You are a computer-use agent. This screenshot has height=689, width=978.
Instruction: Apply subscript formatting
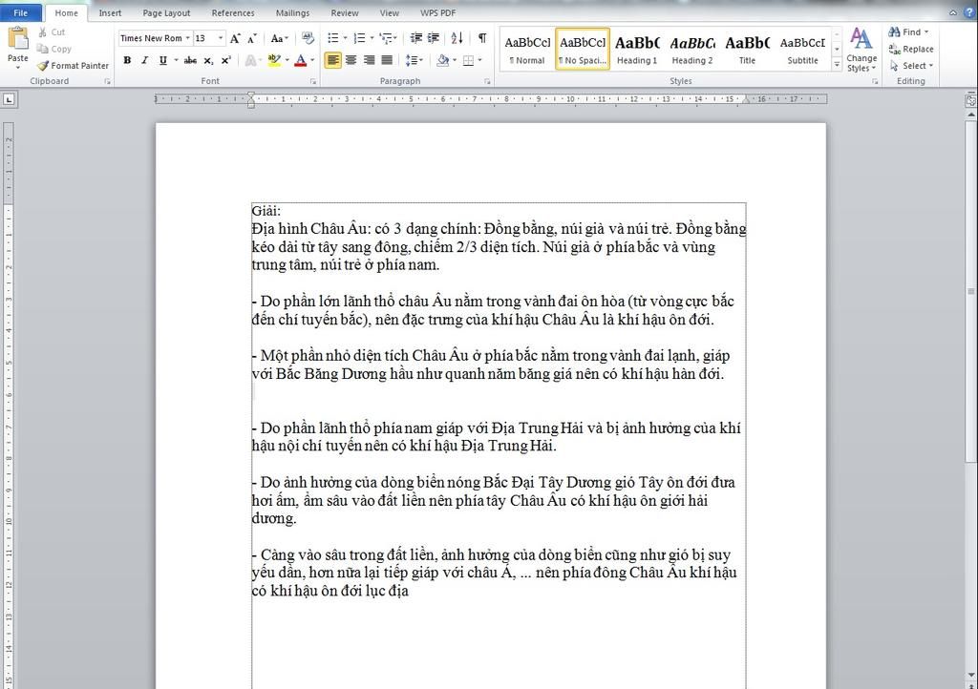pos(208,60)
